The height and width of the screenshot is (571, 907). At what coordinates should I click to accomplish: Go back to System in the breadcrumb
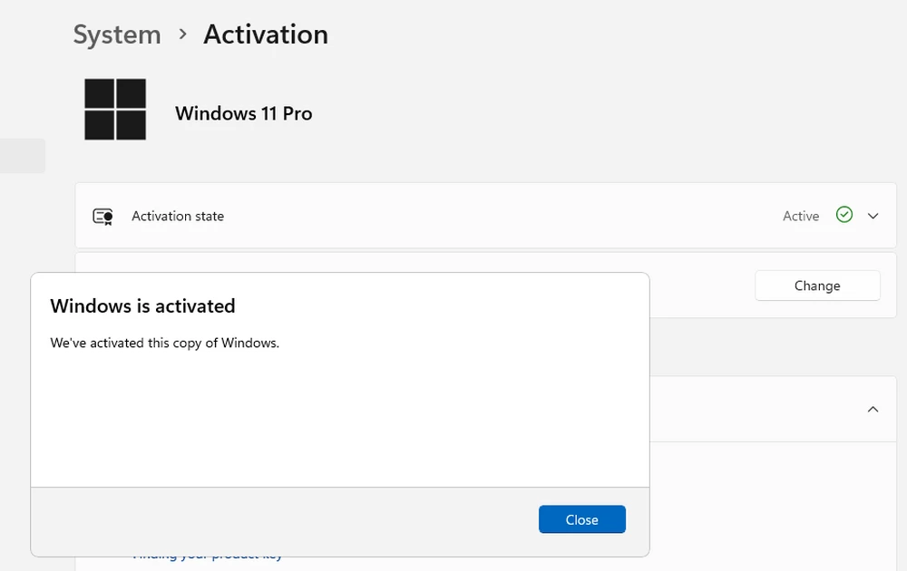[117, 34]
